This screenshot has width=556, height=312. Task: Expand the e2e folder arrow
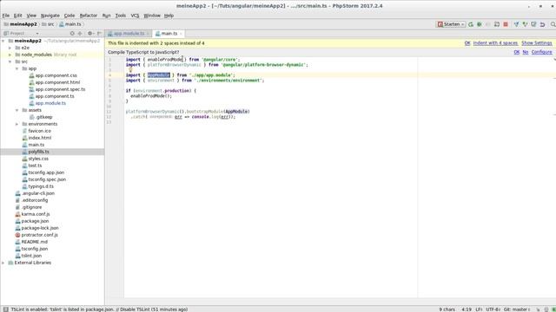(x=10, y=48)
